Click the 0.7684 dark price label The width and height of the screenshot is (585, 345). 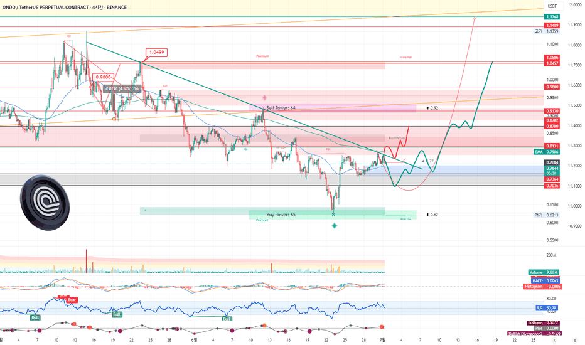point(552,162)
